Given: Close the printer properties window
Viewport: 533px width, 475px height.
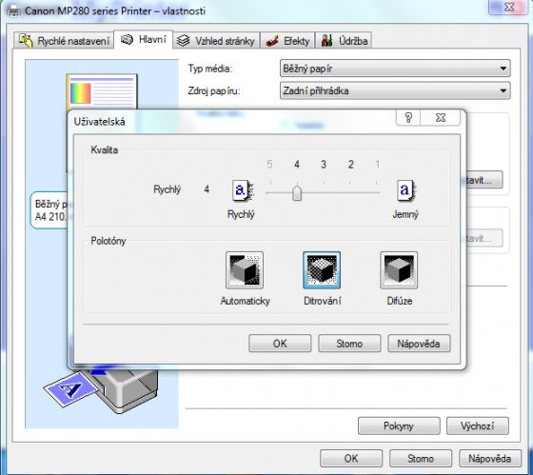Looking at the screenshot, I should pyautogui.click(x=509, y=7).
